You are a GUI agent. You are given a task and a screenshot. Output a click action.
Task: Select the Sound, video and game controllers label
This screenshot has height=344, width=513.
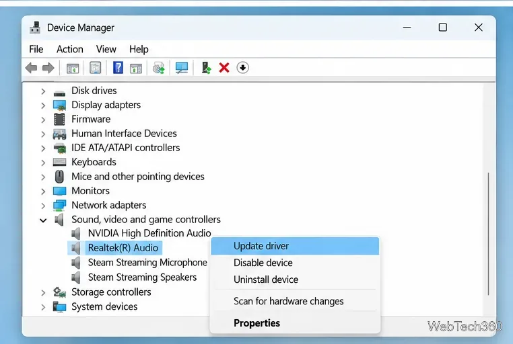point(146,219)
